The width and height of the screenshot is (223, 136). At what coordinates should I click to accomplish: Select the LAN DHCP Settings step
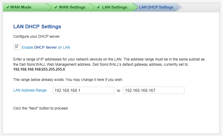click(156, 7)
